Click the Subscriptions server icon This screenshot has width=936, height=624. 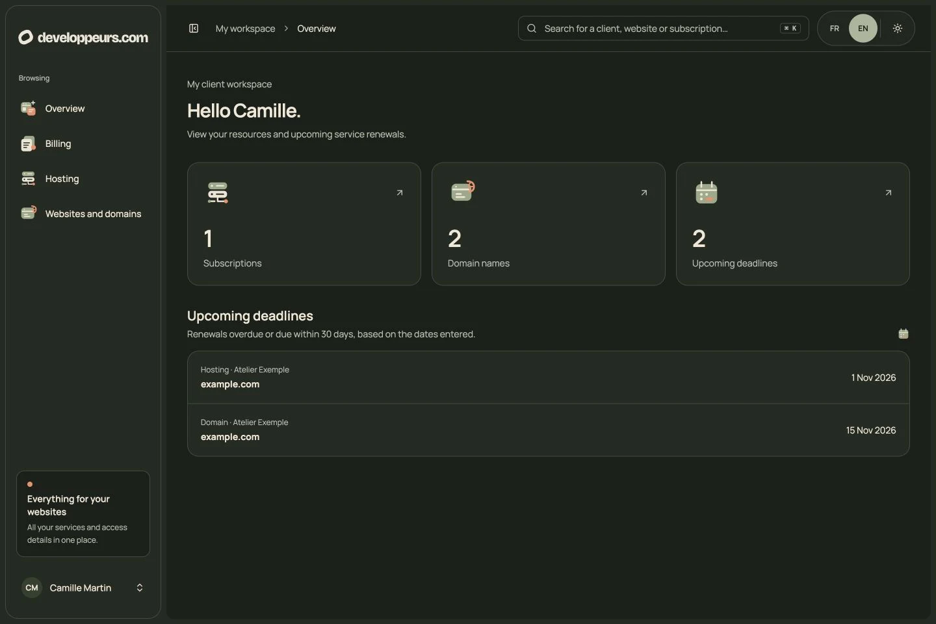click(218, 192)
